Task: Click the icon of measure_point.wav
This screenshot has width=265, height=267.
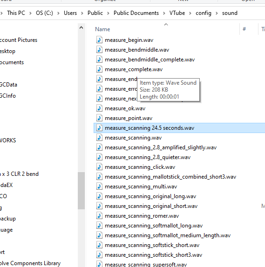Action: tap(99, 118)
